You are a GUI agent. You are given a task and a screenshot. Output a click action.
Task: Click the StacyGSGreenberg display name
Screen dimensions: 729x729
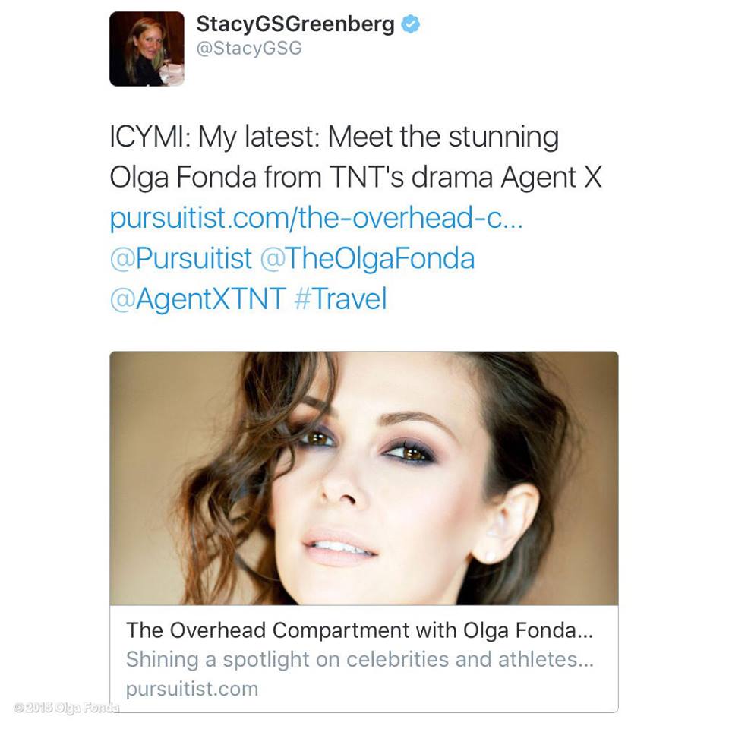[295, 24]
